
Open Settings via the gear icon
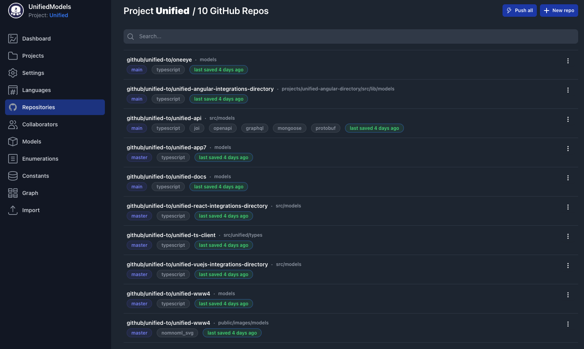[13, 73]
